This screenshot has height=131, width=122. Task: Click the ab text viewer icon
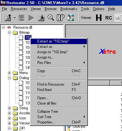tap(118, 18)
